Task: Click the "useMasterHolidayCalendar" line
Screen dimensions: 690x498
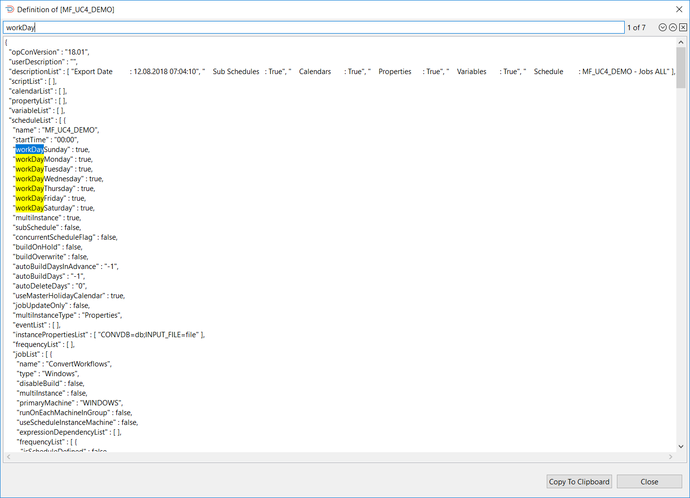Action: 69,296
